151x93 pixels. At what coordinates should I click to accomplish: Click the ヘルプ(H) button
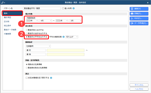pos(139,89)
